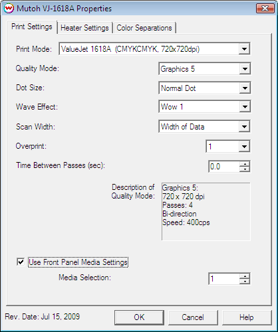Expand the Print Mode dropdown

[x=244, y=48]
